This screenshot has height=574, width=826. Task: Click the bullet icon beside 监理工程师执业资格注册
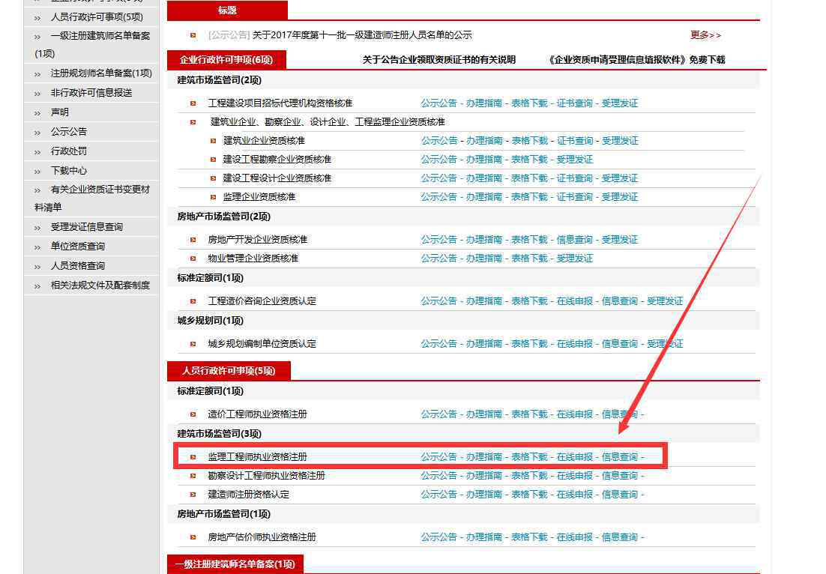pyautogui.click(x=193, y=457)
